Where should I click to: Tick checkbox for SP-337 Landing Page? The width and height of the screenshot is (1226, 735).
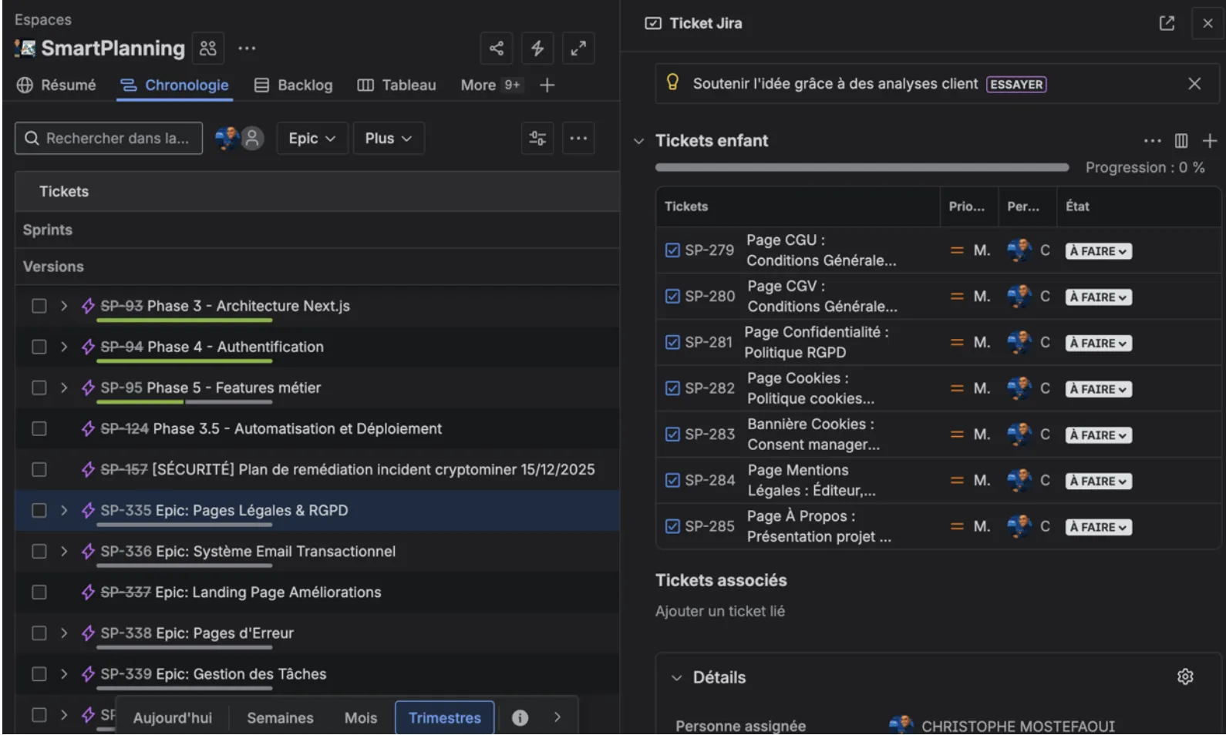[x=39, y=592]
